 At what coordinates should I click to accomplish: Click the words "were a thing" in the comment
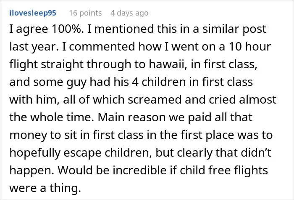[45, 188]
